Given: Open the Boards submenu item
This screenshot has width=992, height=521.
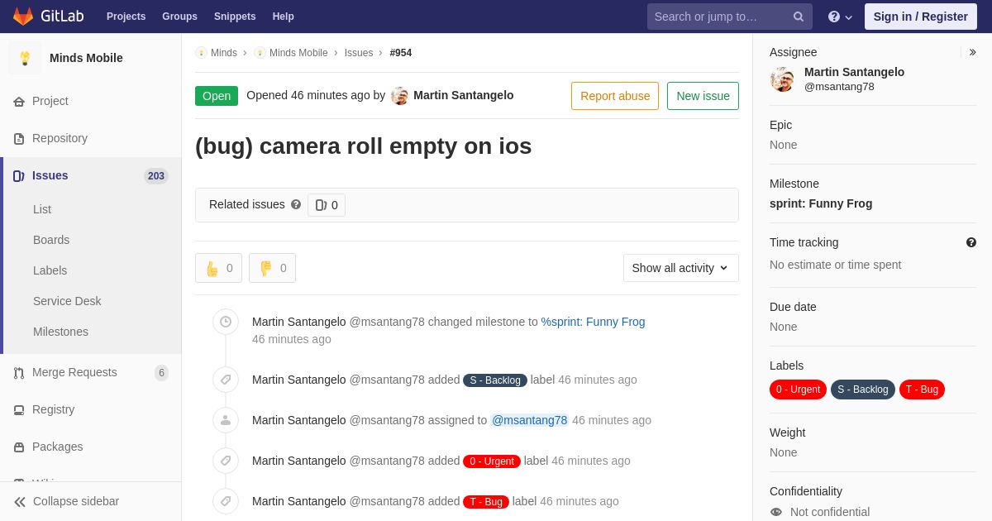Looking at the screenshot, I should (51, 240).
